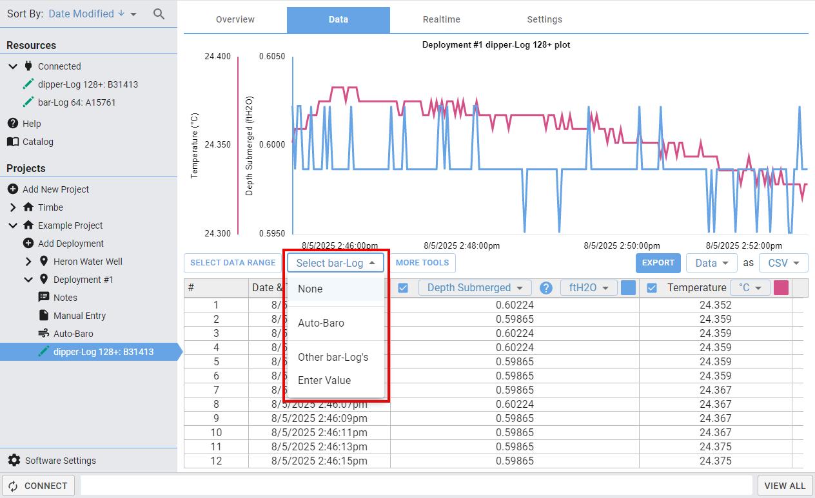The width and height of the screenshot is (815, 498).
Task: Click location pin icon of Deployment #1
Action: tap(44, 279)
